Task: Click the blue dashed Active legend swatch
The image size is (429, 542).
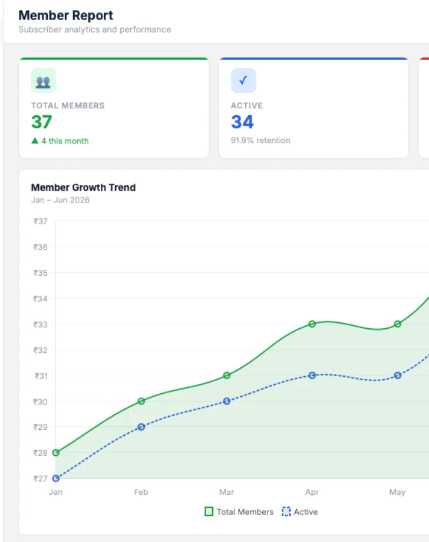Action: (x=286, y=511)
